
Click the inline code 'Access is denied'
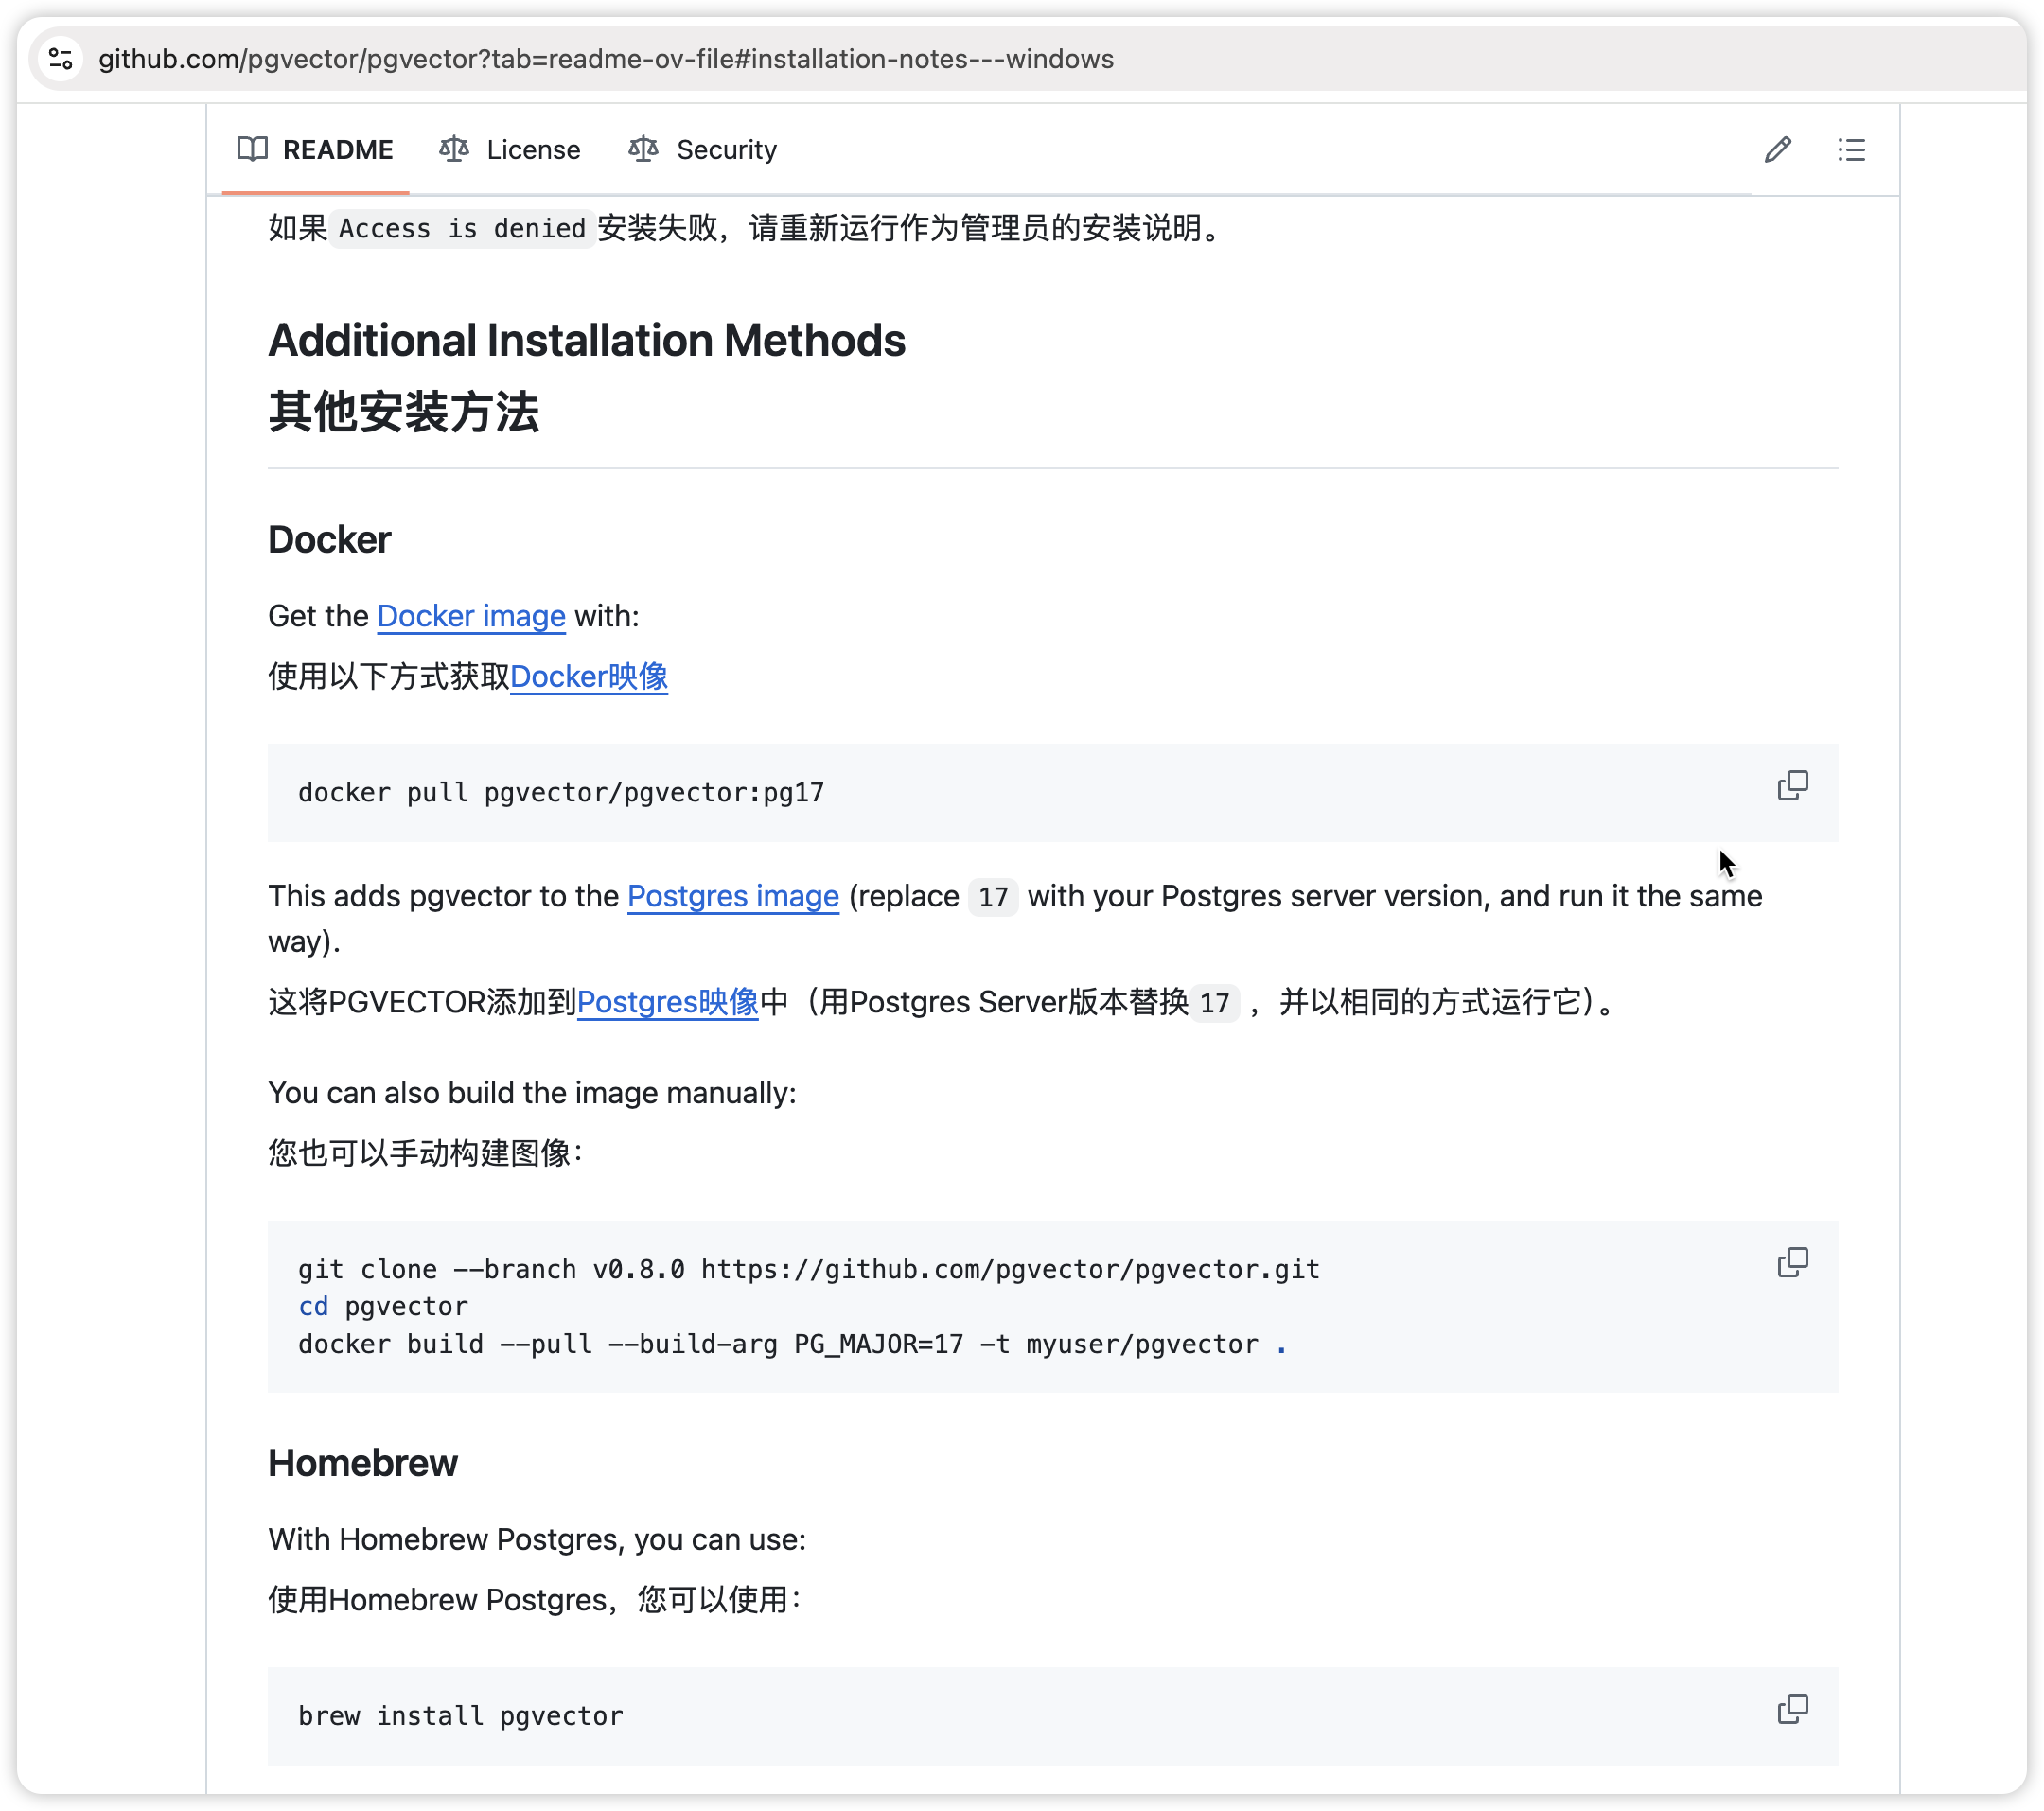(x=462, y=229)
